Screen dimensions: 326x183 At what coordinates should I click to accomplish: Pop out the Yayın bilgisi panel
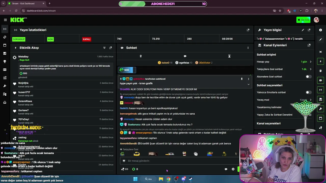coord(309,30)
